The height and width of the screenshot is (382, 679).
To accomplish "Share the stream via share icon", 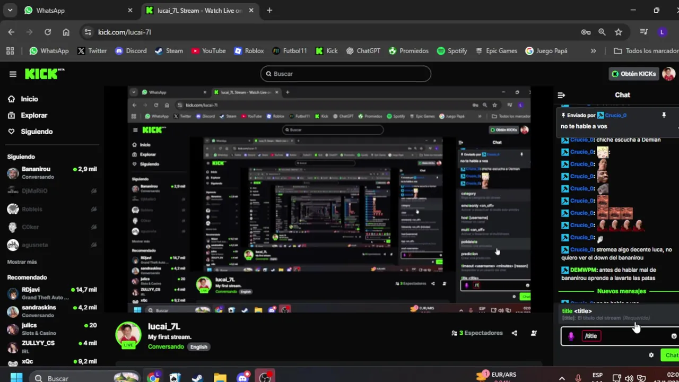I will click(514, 333).
